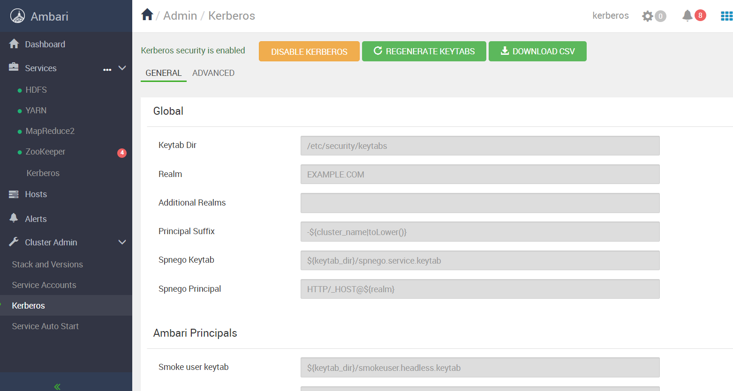Open Service Auto Start page
Viewport: 733px width, 391px height.
pyautogui.click(x=45, y=326)
